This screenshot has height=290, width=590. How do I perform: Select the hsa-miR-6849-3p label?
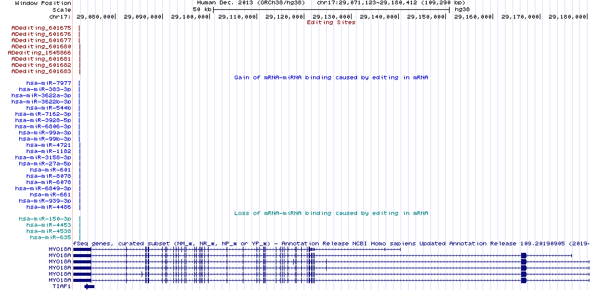point(43,188)
